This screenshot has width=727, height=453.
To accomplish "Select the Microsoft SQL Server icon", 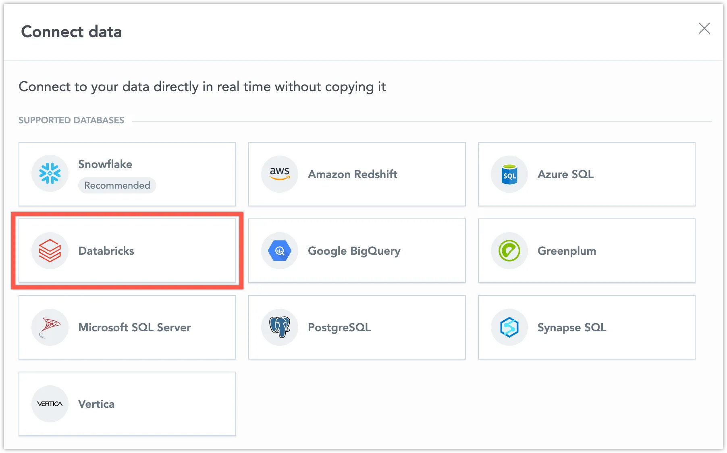I will point(50,327).
